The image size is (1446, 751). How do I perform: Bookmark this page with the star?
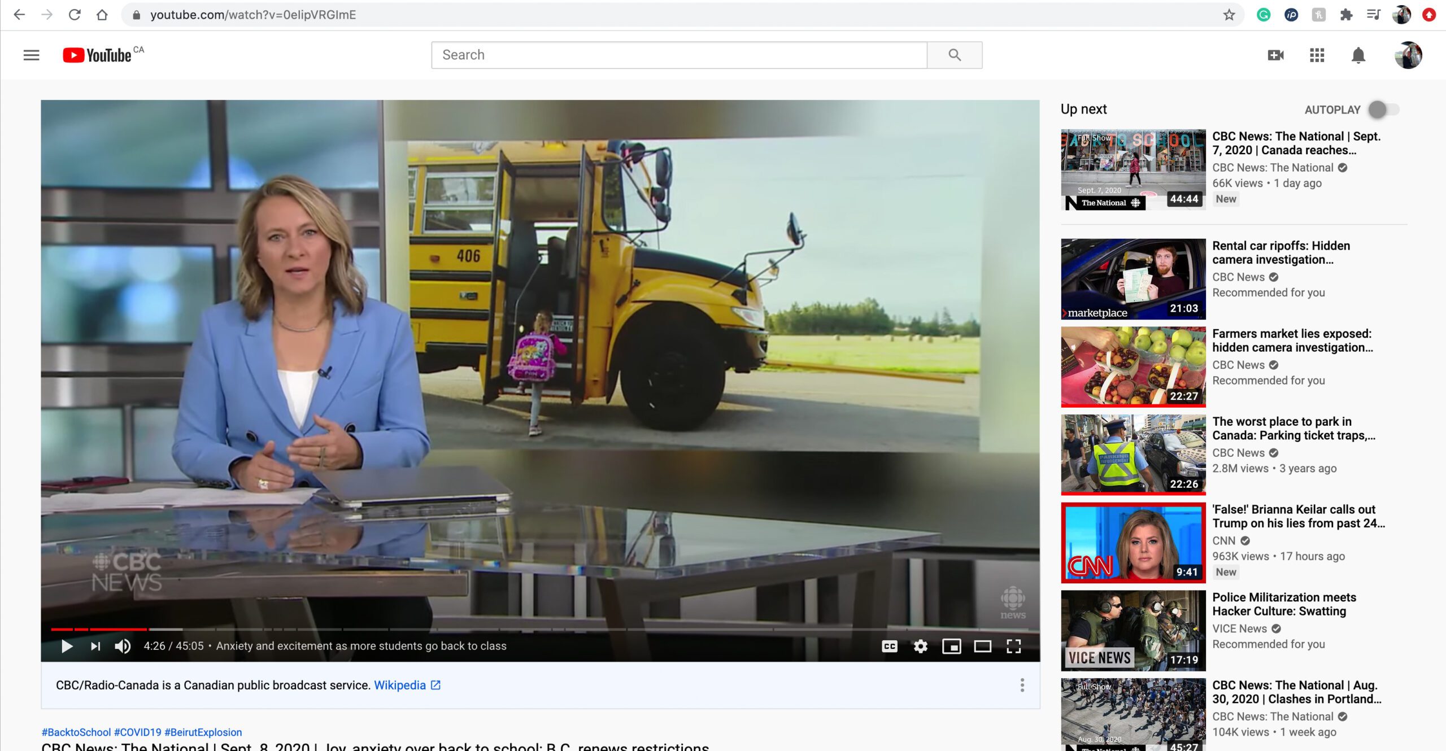[1229, 15]
